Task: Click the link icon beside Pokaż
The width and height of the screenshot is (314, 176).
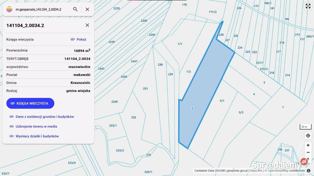Action: click(73, 40)
